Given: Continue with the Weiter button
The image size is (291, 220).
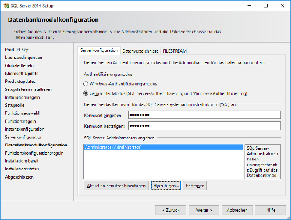Looking at the screenshot, I should click(x=204, y=210).
